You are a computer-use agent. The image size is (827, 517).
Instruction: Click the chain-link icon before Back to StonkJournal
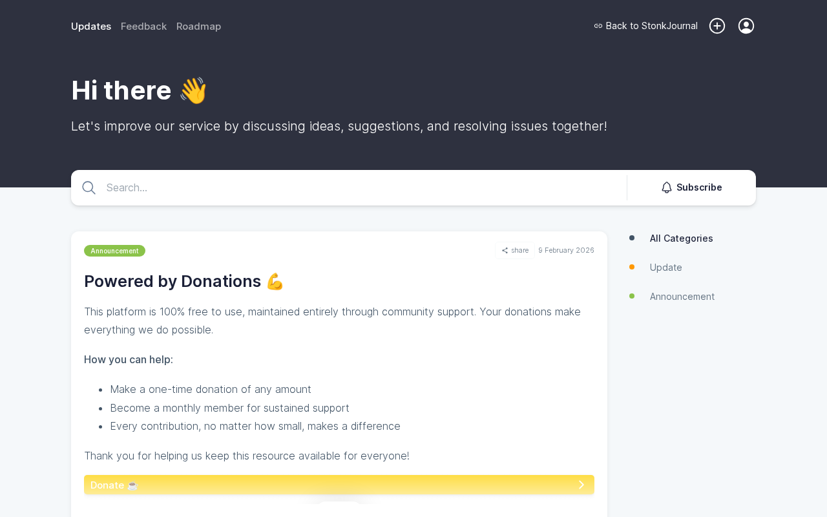click(598, 26)
